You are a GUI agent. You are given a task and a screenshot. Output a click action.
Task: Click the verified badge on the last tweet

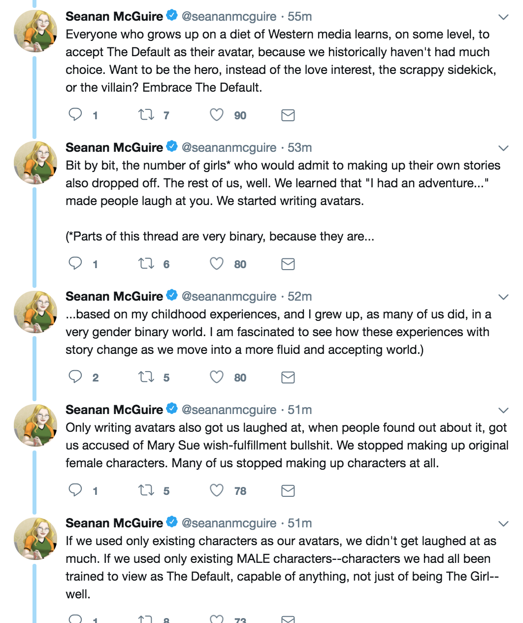coord(172,522)
